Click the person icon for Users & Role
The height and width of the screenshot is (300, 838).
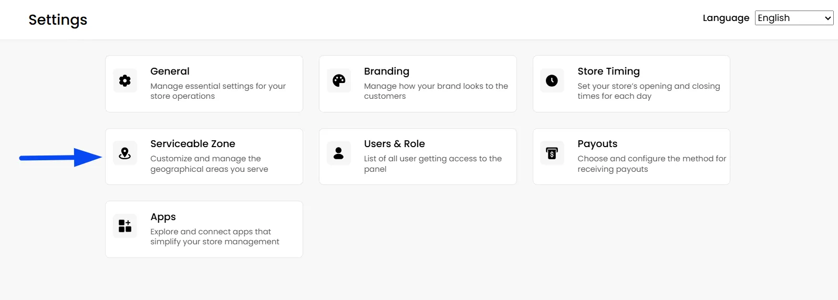click(339, 153)
